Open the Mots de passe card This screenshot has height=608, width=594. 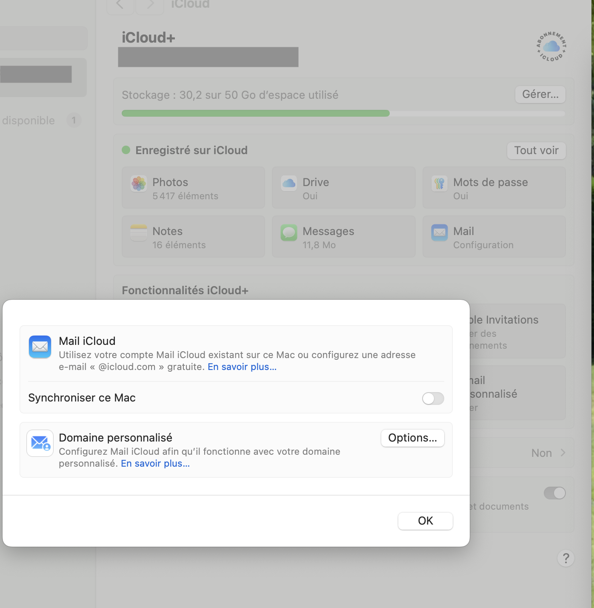tap(494, 187)
